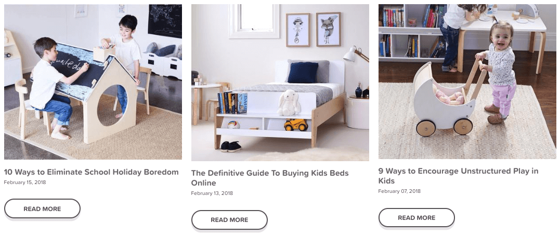Viewport: 560px width, 235px height.
Task: Click the February 07, 2018 date
Action: coord(399,191)
